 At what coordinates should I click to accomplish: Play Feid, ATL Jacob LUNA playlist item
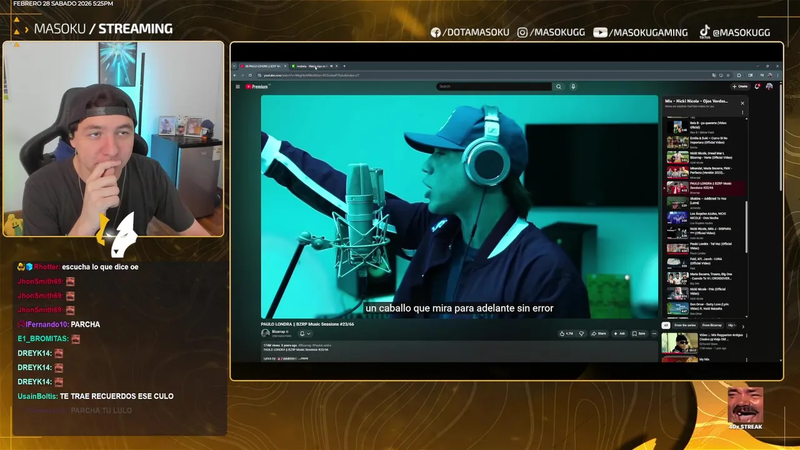[x=705, y=262]
